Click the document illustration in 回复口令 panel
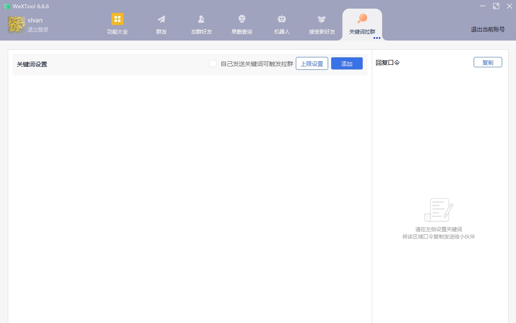Image resolution: width=516 pixels, height=323 pixels. click(x=438, y=209)
